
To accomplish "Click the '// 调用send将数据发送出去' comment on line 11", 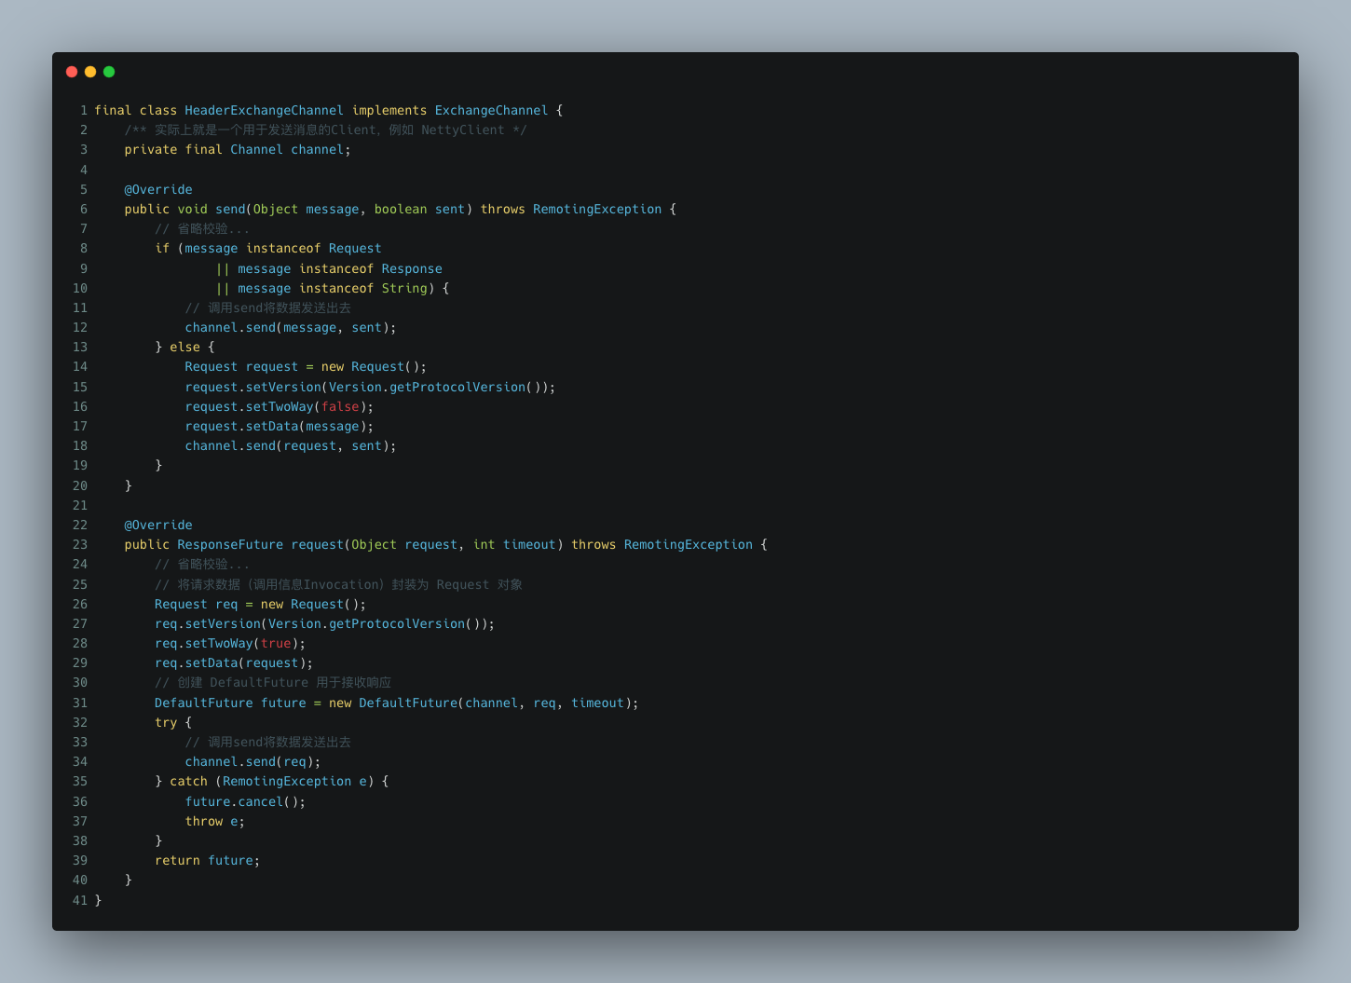I will [x=267, y=307].
